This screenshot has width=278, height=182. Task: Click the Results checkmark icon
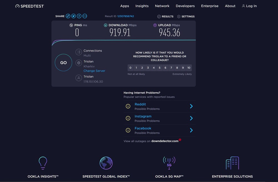pyautogui.click(x=159, y=16)
